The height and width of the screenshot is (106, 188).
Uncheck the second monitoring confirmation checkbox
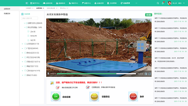[88, 87]
